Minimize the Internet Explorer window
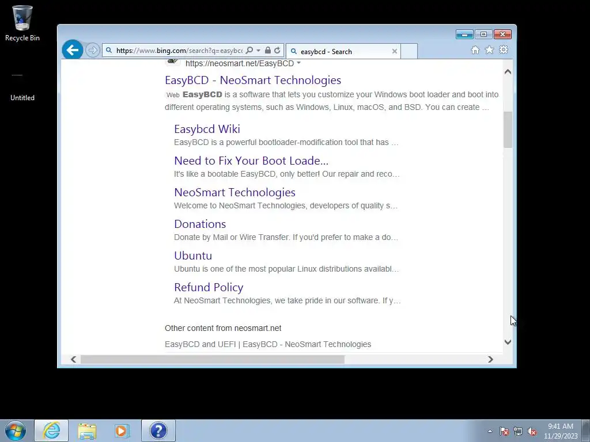 point(464,34)
